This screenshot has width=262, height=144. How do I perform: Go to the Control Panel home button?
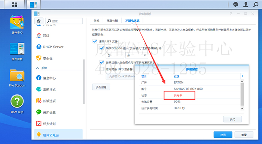(x=39, y=21)
